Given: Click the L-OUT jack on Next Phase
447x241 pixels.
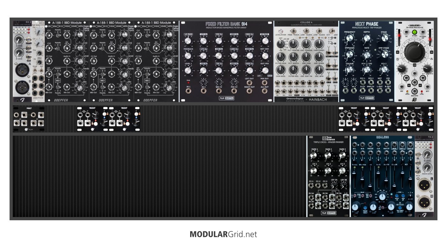Looking at the screenshot, I should tap(380, 90).
